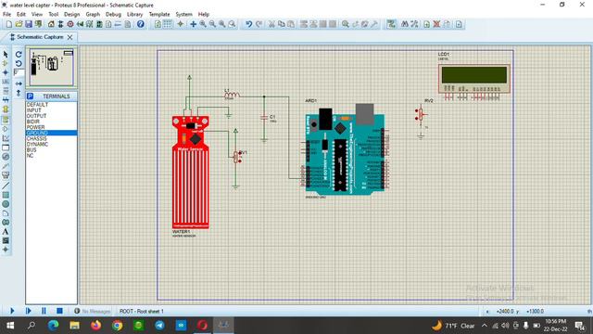The image size is (593, 334).
Task: Click the blue P Pick Devices button
Action: [31, 96]
